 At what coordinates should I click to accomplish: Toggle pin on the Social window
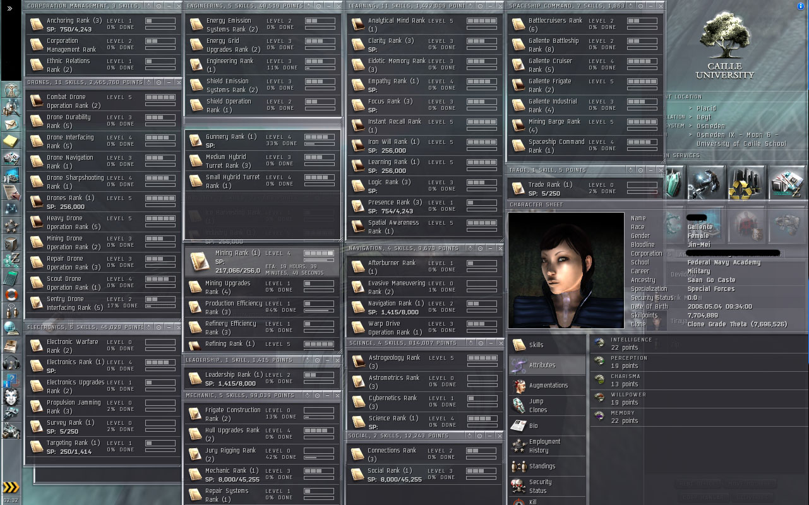pos(480,436)
